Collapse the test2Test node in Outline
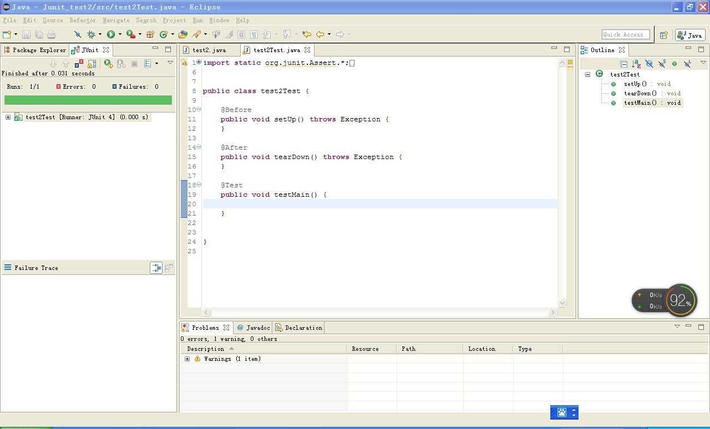The image size is (710, 429). (587, 74)
